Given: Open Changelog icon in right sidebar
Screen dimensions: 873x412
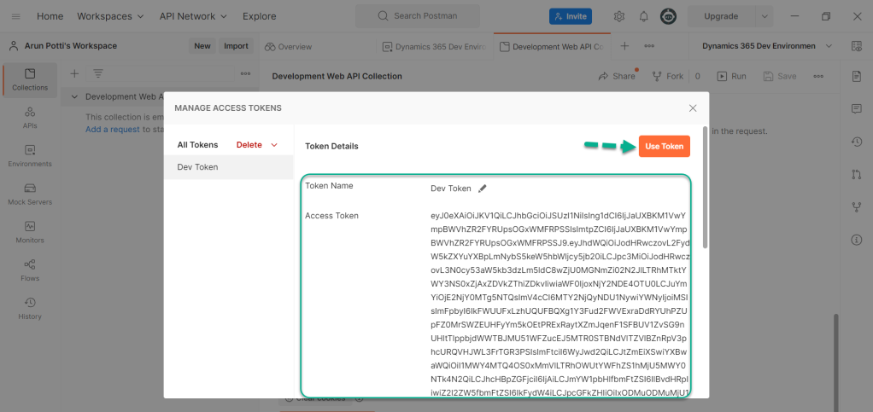Looking at the screenshot, I should pos(856,142).
